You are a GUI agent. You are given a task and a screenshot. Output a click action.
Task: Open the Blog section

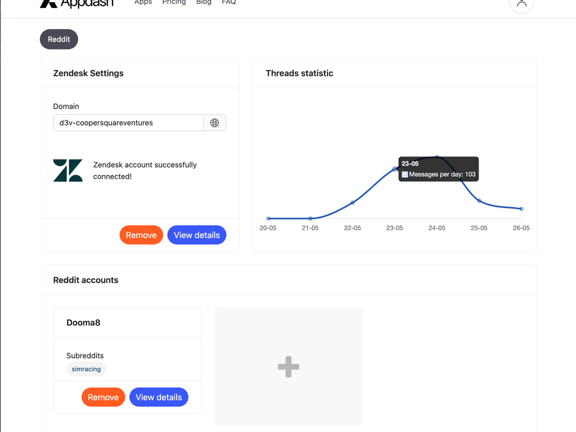[204, 3]
